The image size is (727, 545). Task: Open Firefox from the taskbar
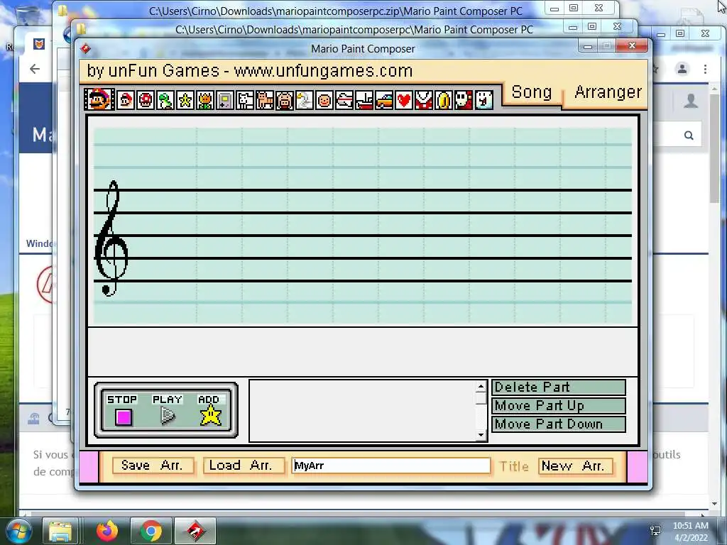[x=106, y=531]
